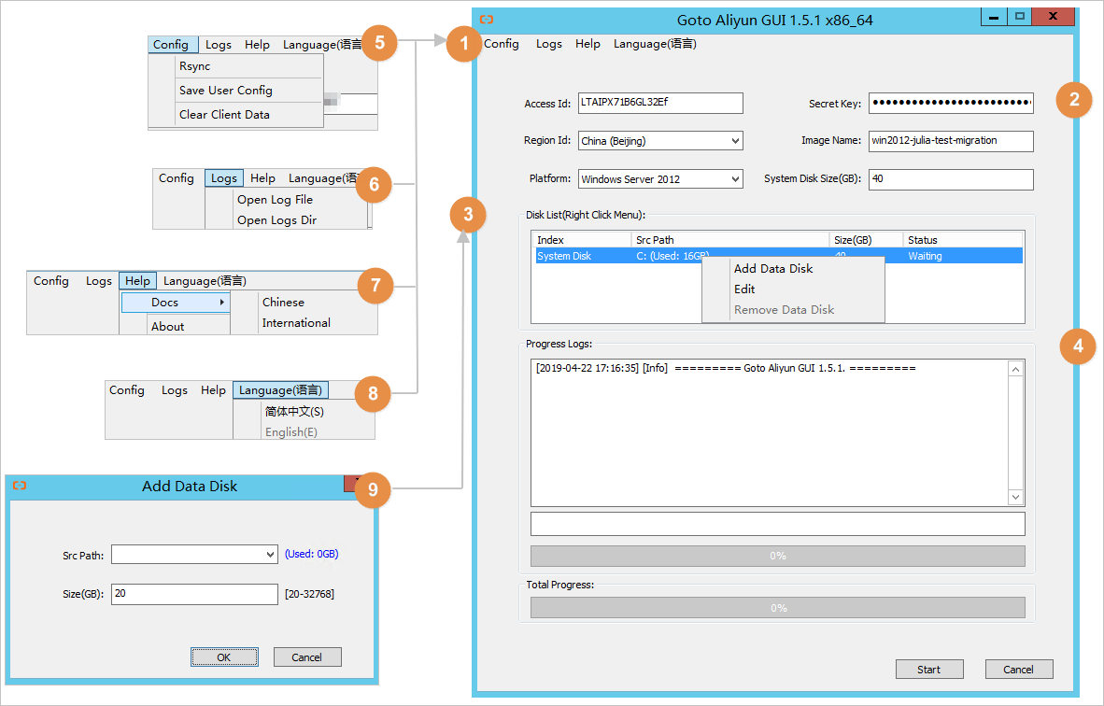Click the Goto Aliyun GUI 1.5.1 log line
This screenshot has width=1104, height=706.
725,368
